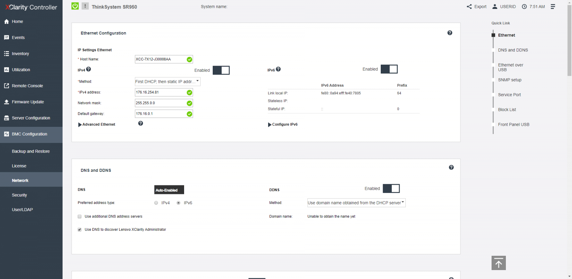Viewport: 572px width, 279px height.
Task: Select the IPv6 preferred address radio button
Action: click(178, 203)
